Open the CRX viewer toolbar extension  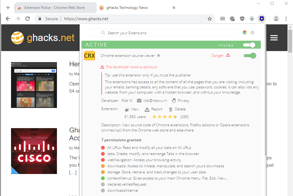[x=223, y=19]
